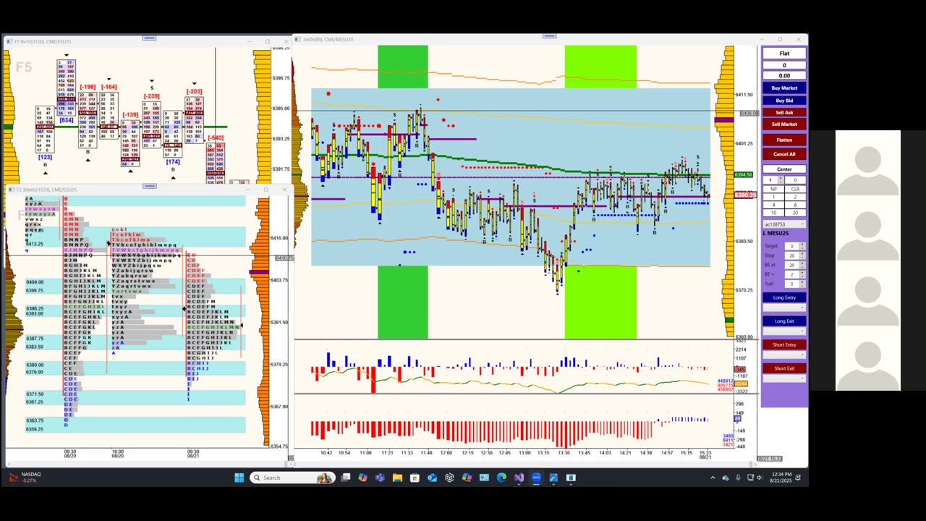Open Outlook from the taskbar

[x=432, y=478]
